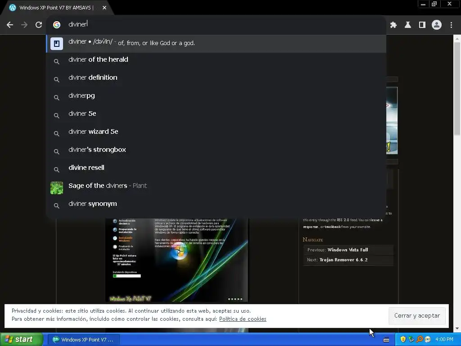Click the scrollbar down arrow
Image resolution: width=461 pixels, height=346 pixels.
pyautogui.click(x=457, y=328)
